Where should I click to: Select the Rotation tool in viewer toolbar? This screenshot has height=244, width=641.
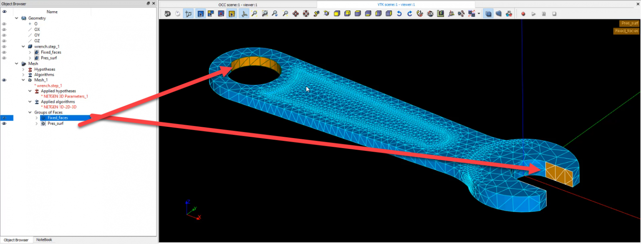[x=326, y=13]
